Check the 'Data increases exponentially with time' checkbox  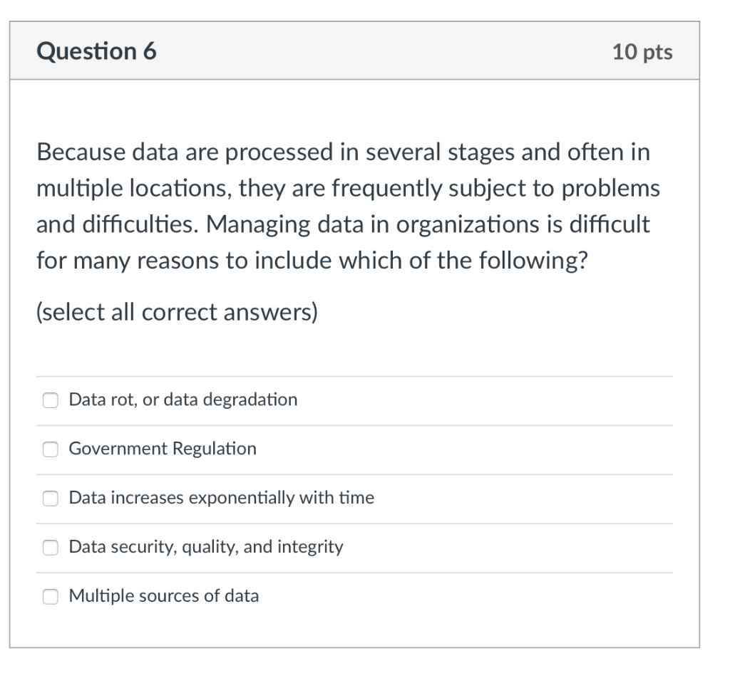click(x=50, y=499)
